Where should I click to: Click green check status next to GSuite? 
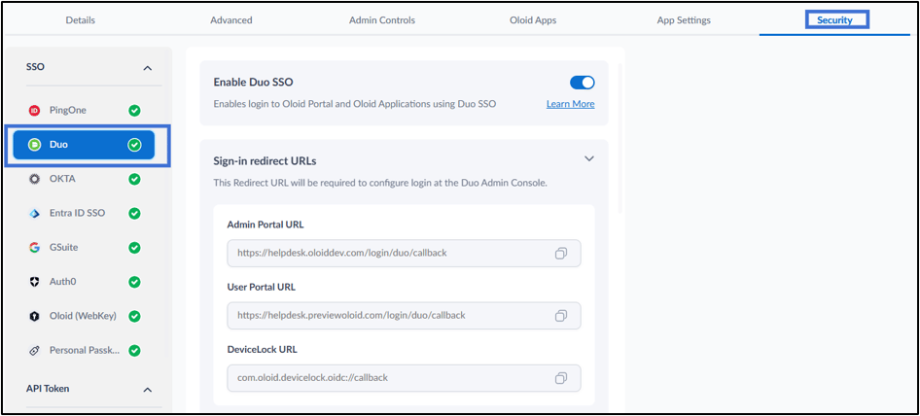(134, 248)
